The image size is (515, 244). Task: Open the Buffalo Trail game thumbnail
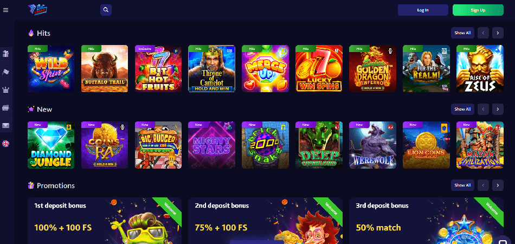click(x=105, y=69)
